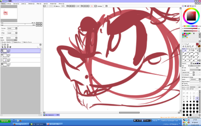Select the eyedropper color picker tool
Screen dimensions: 201x126
click(193, 46)
